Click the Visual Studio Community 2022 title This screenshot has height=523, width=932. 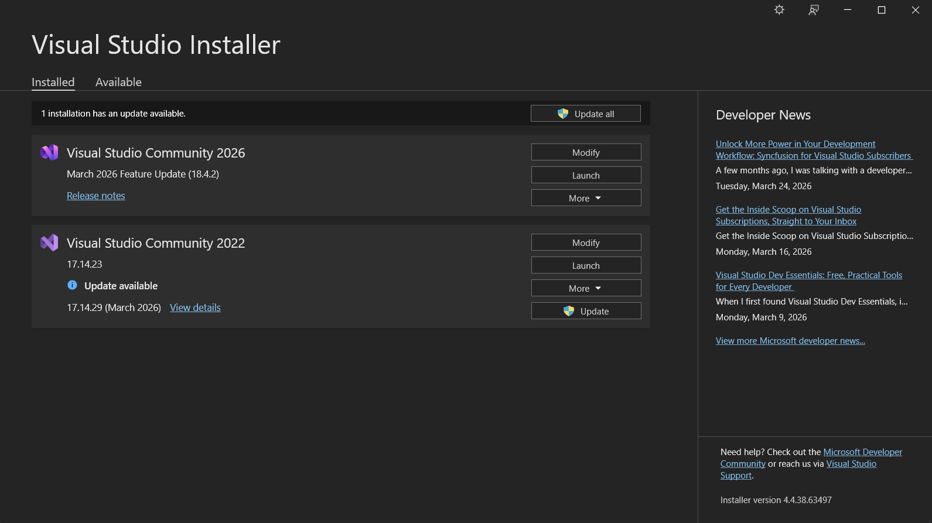tap(156, 243)
